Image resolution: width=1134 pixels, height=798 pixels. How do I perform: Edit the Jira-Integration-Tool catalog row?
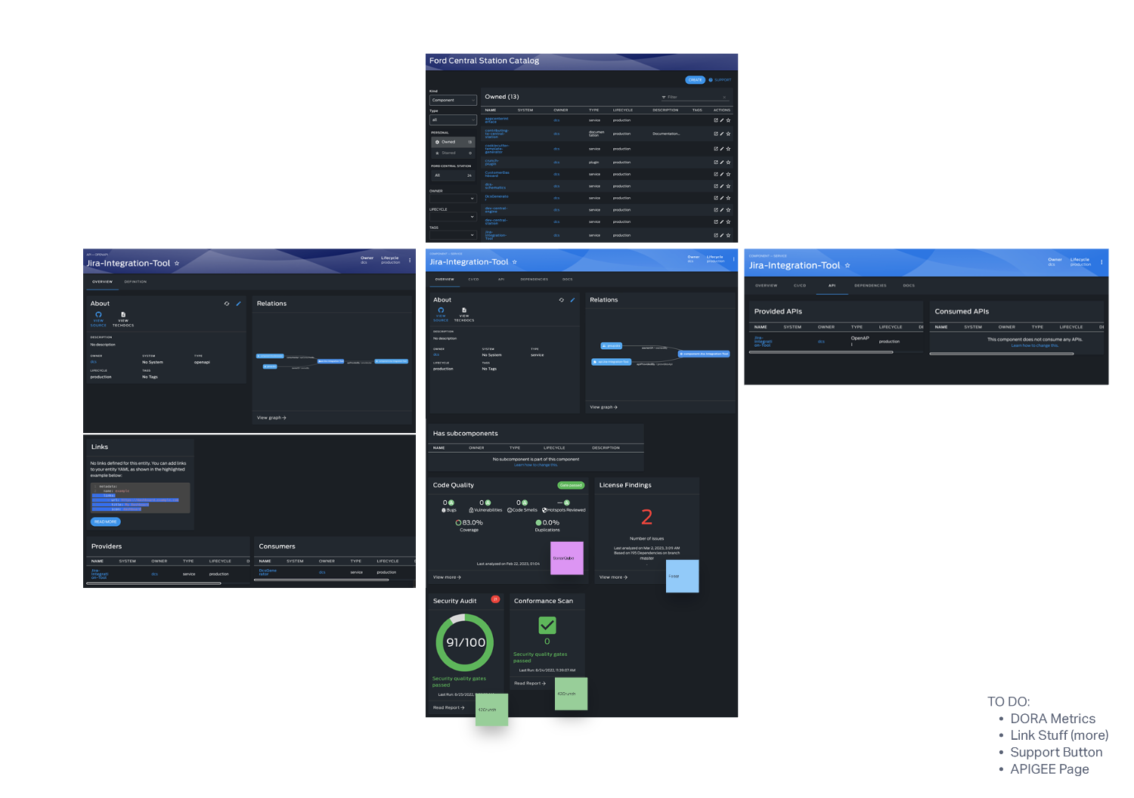click(x=722, y=235)
